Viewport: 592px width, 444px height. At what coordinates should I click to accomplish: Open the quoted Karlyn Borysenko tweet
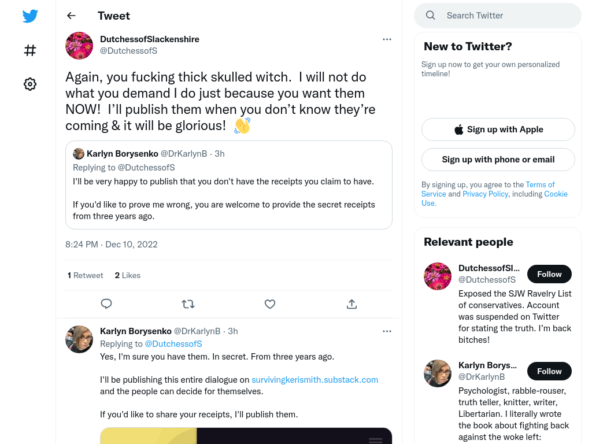[x=229, y=185]
